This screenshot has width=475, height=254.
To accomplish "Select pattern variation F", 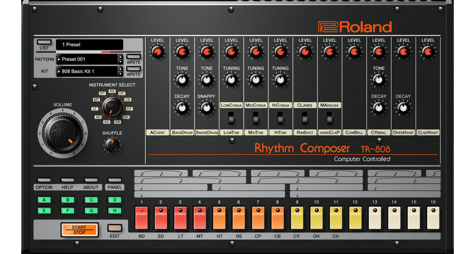I will 68,211.
